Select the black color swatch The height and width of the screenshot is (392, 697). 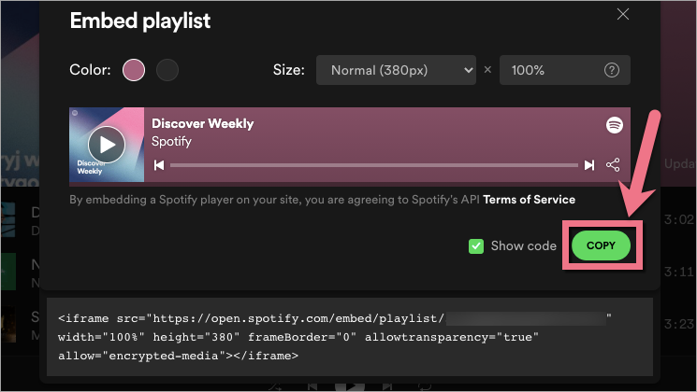167,70
